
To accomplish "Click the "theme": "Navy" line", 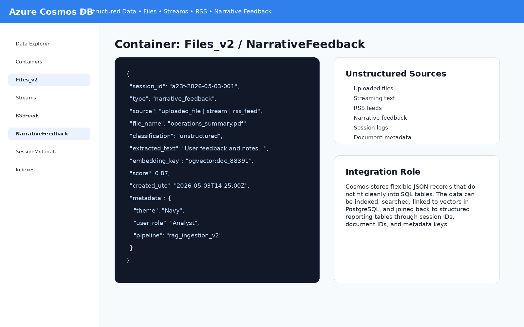I will click(159, 211).
